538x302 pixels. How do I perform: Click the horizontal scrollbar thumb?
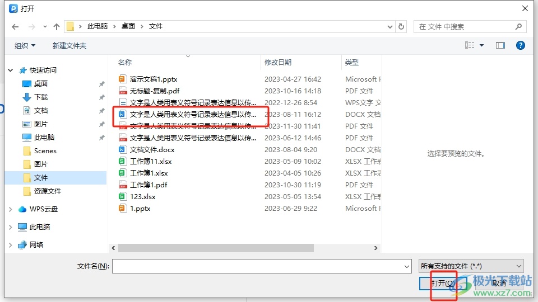pyautogui.click(x=216, y=248)
